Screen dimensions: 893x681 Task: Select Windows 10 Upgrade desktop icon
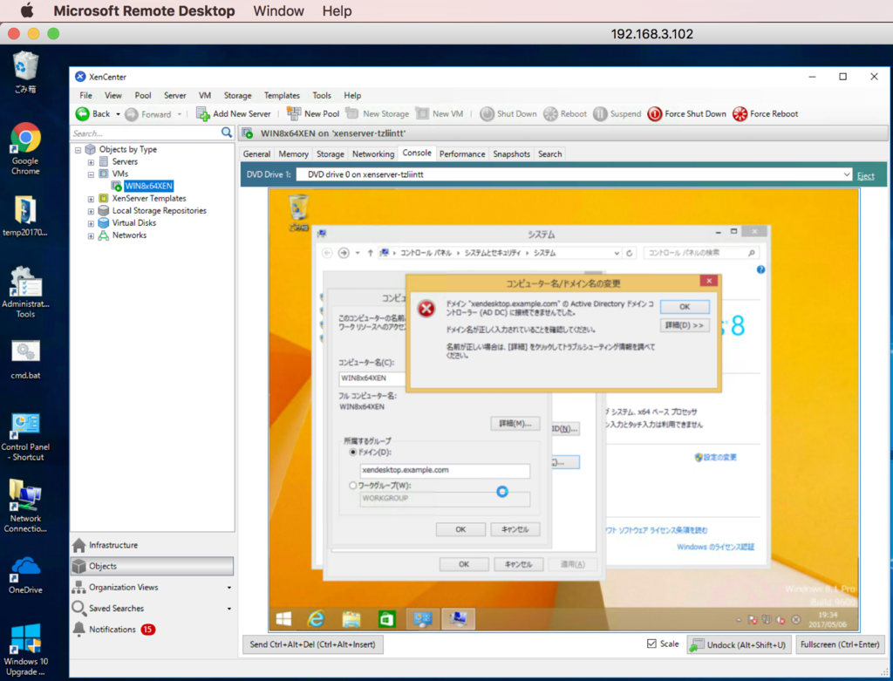point(25,650)
